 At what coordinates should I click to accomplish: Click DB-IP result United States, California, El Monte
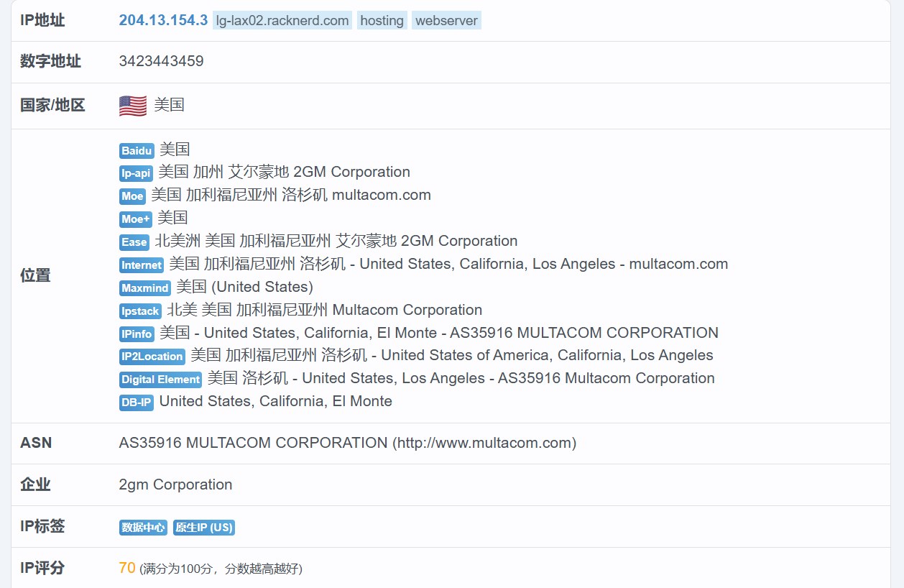[276, 401]
